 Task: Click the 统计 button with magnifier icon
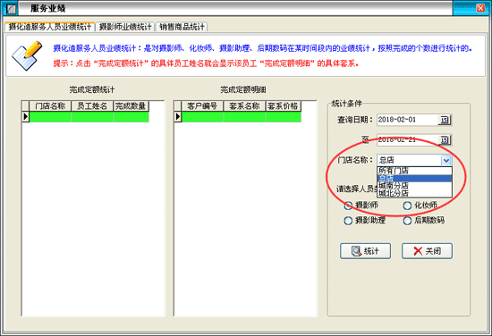point(365,251)
